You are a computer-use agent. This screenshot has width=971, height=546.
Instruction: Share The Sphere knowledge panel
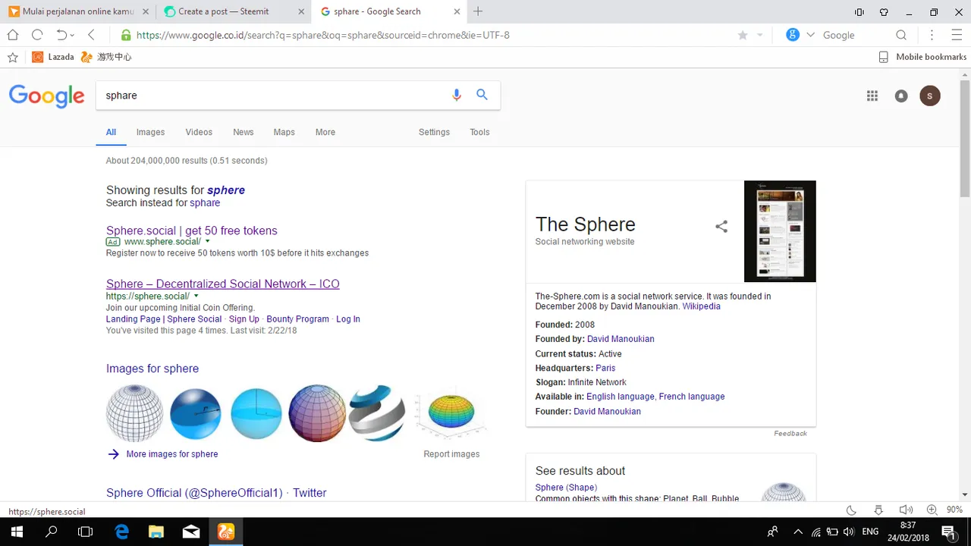click(x=721, y=226)
